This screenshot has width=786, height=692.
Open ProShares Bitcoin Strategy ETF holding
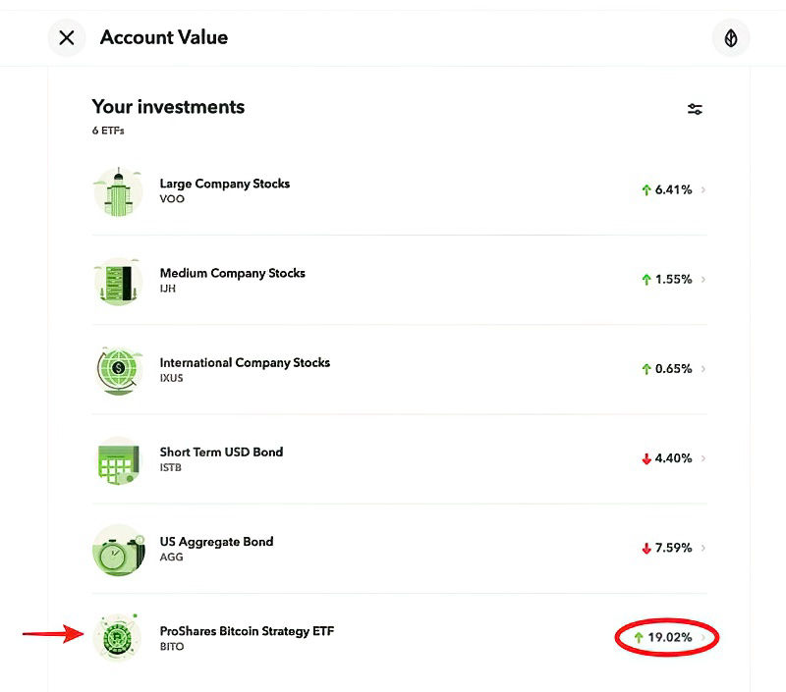pos(247,631)
